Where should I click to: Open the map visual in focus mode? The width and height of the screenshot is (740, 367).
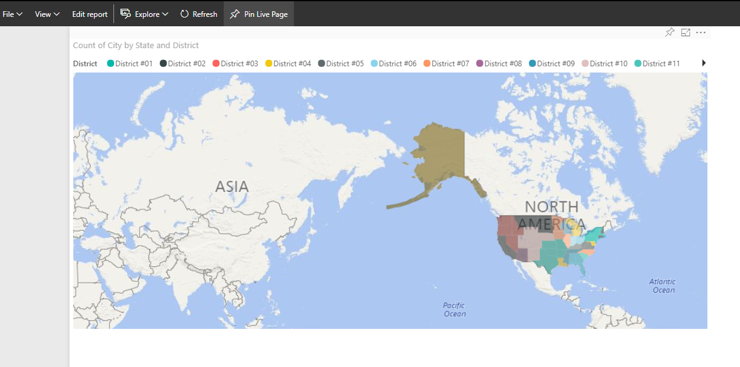pos(685,33)
